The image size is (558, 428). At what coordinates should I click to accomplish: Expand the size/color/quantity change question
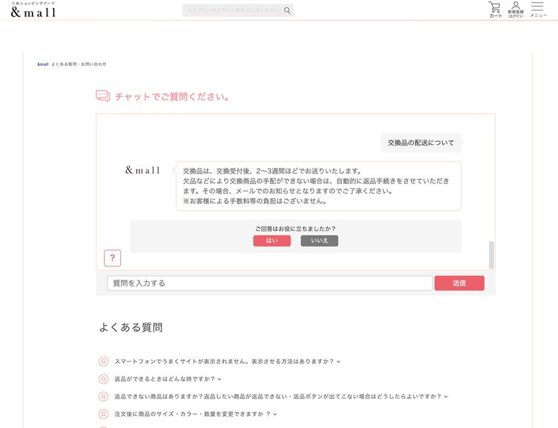pyautogui.click(x=195, y=414)
